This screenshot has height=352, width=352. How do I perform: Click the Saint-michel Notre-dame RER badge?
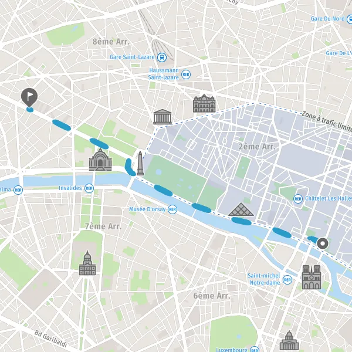(287, 280)
